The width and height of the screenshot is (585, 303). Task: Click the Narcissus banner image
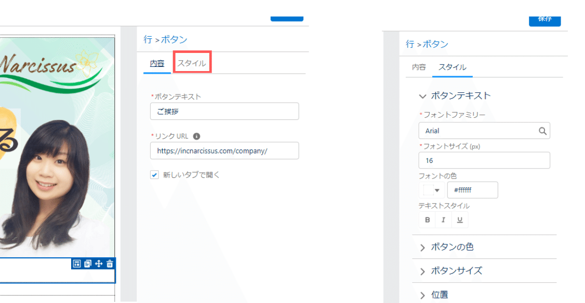click(57, 147)
